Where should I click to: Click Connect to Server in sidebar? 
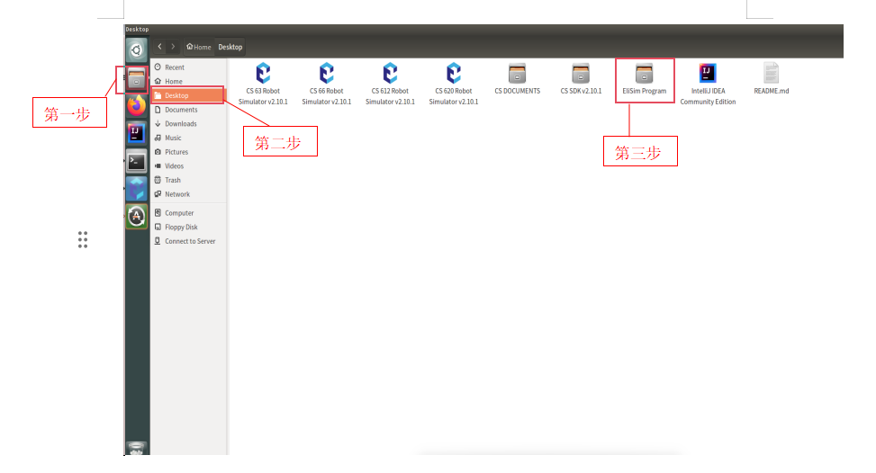point(189,241)
